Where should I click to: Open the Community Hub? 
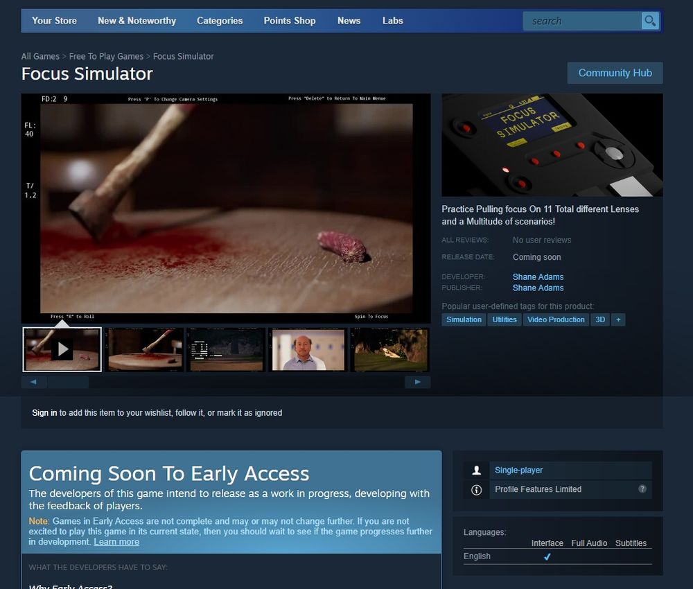(615, 73)
